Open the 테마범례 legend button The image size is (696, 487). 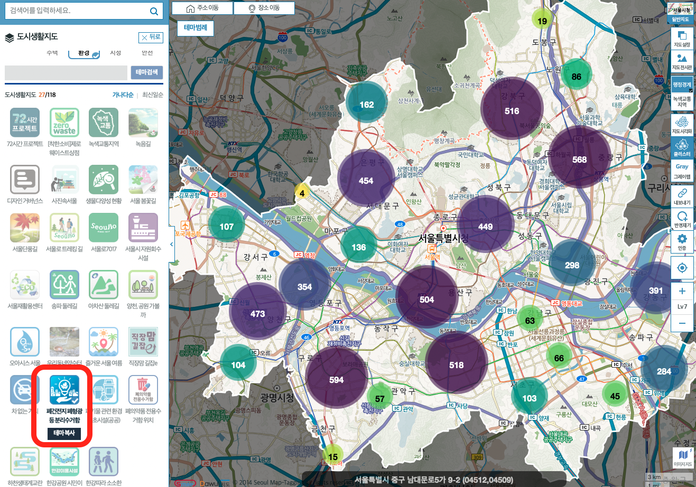(196, 27)
